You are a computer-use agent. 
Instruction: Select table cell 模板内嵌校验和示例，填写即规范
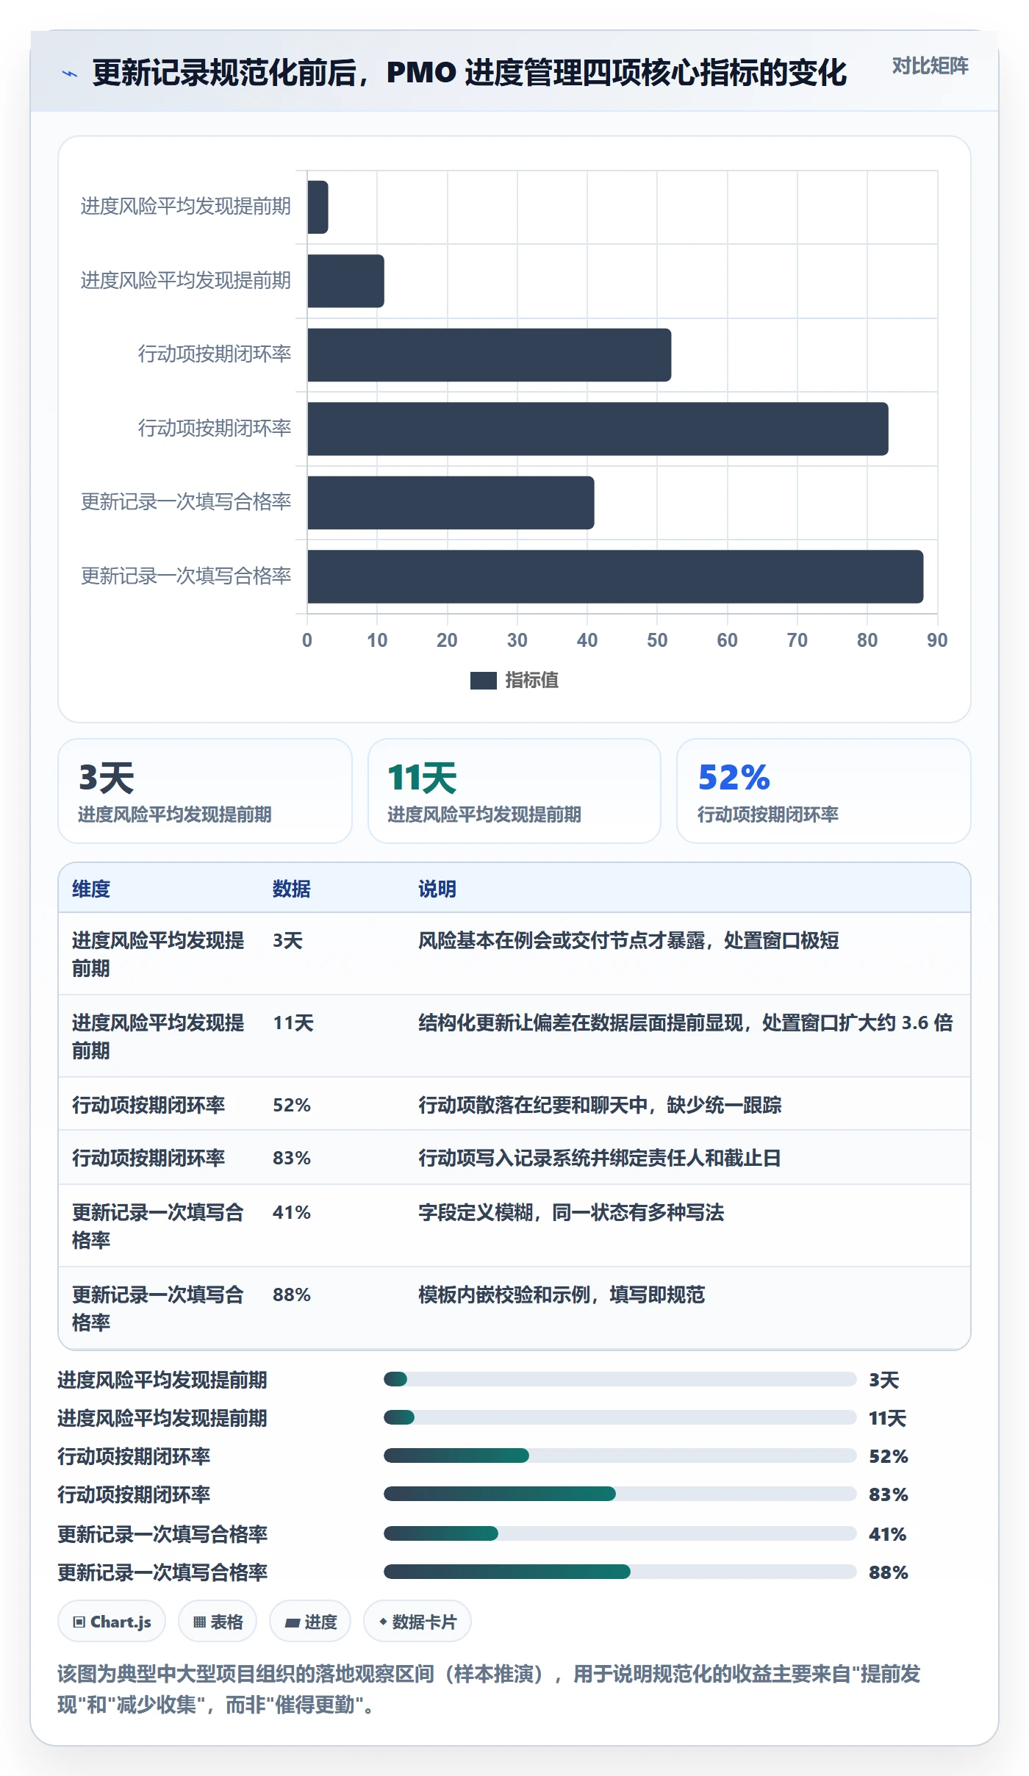(x=562, y=1295)
